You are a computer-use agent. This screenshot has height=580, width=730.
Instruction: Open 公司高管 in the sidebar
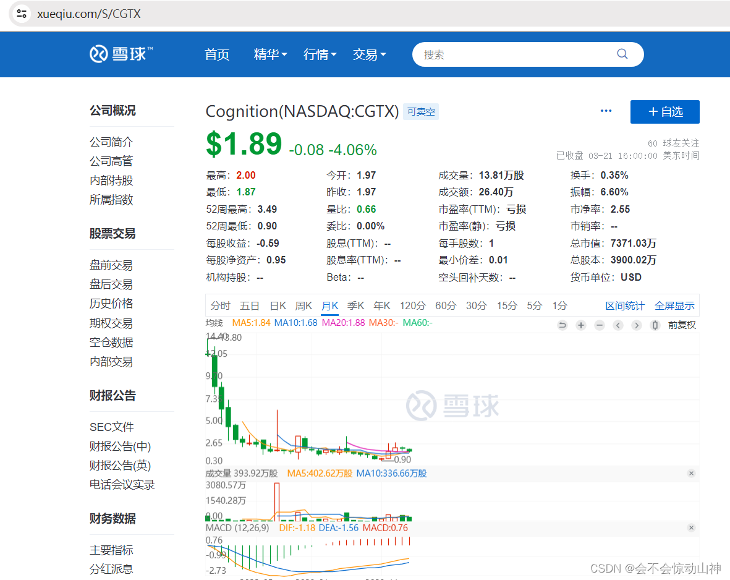[111, 161]
